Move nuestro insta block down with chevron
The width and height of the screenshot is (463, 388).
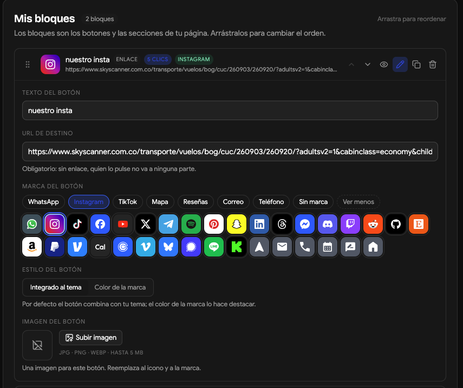click(x=368, y=64)
